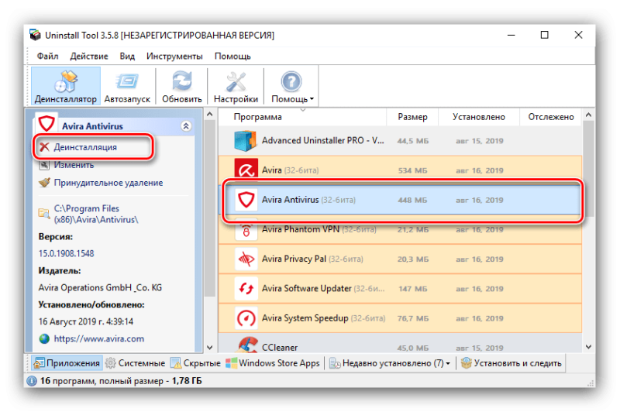Select the Avira System Speedup row text
The width and height of the screenshot is (620, 412).
coord(323,318)
